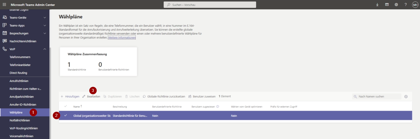Click the Löschen toolbar button
420x139 pixels.
click(x=132, y=96)
